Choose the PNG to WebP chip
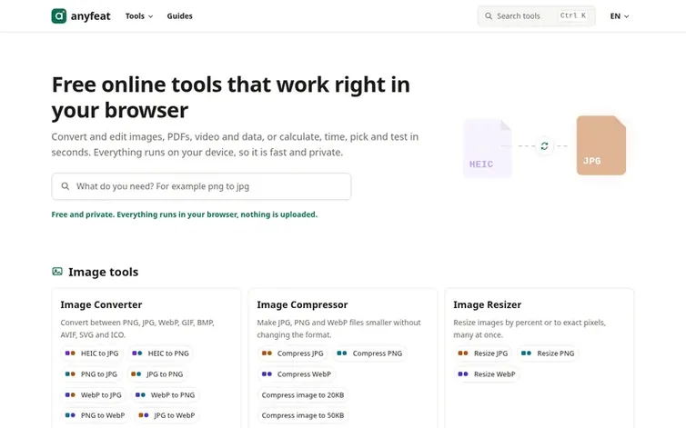Screen dimensions: 686x428 [95, 415]
